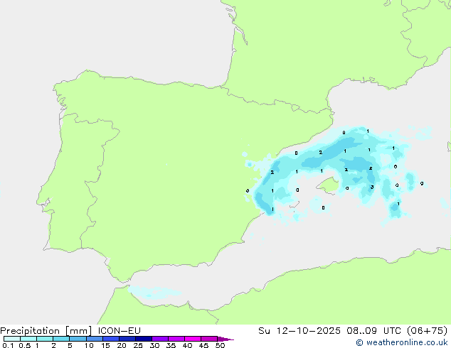Click the legend value label '0.1'
This screenshot has height=348, width=451.
point(7,345)
